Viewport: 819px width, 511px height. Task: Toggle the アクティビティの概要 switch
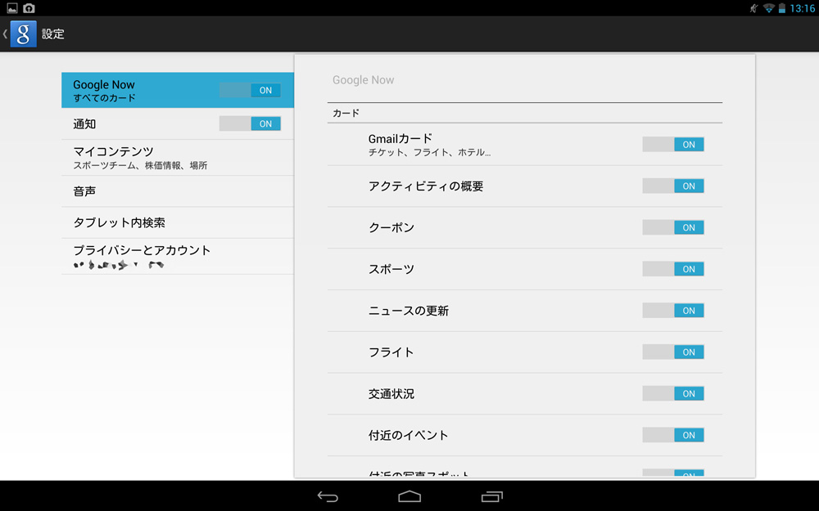point(673,186)
